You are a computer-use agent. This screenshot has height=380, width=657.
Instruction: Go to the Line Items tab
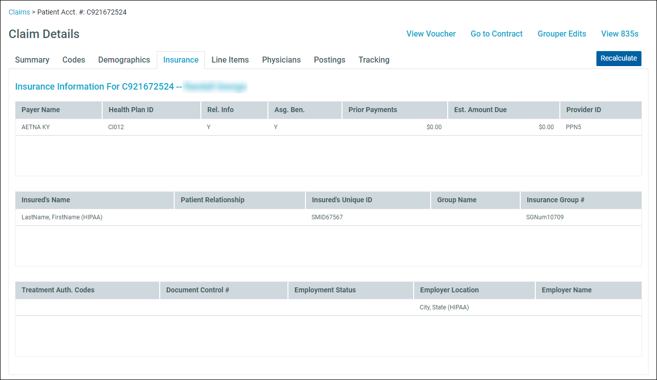point(230,60)
